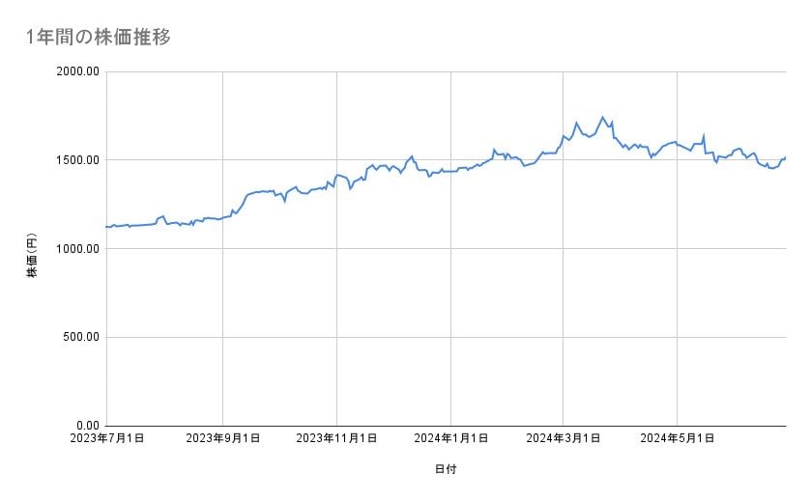
Task: Select the 2024年5月1日 date label
Action: coord(677,438)
